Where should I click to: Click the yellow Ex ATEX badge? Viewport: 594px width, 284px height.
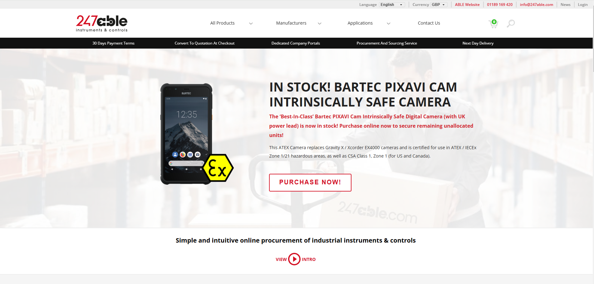coord(218,168)
